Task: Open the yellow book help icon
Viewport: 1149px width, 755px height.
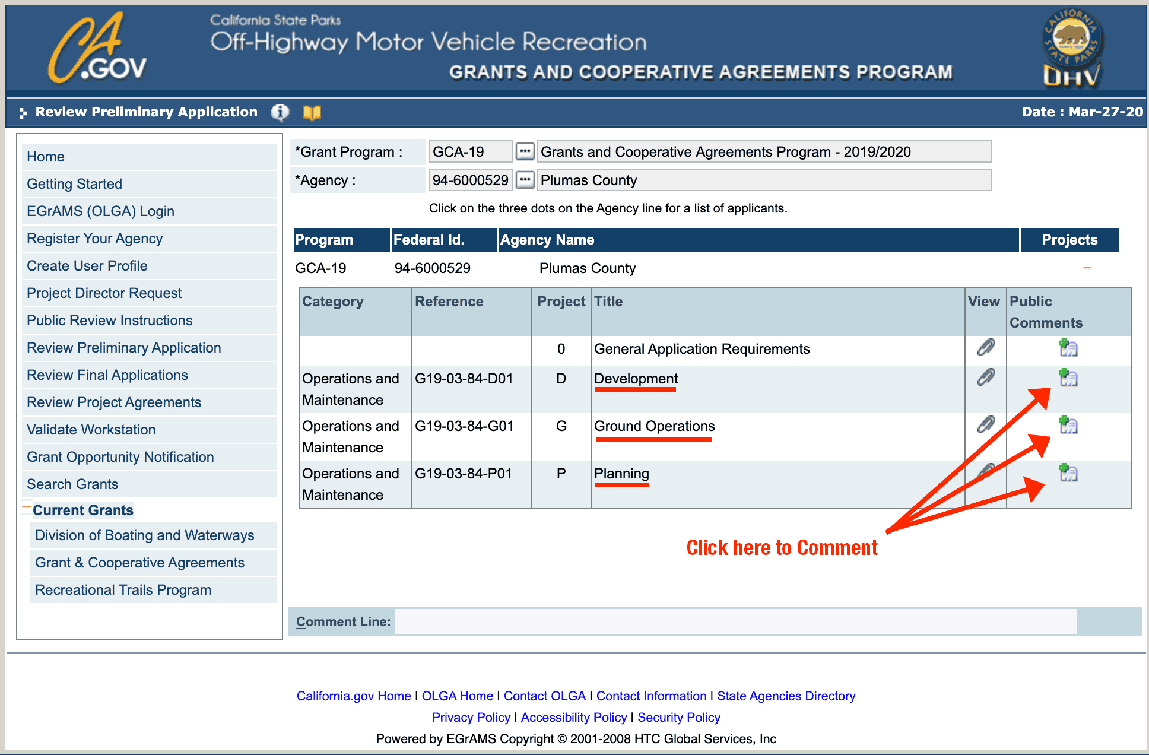Action: tap(312, 112)
